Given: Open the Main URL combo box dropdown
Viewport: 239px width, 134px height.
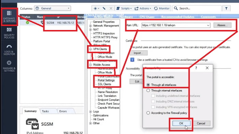Looking at the screenshot, I should point(208,26).
